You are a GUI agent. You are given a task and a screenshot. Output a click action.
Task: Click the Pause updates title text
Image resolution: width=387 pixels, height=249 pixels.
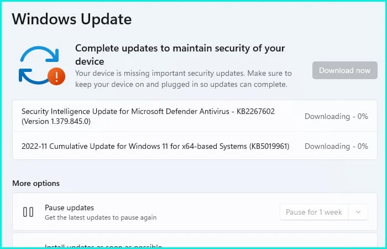pyautogui.click(x=69, y=207)
